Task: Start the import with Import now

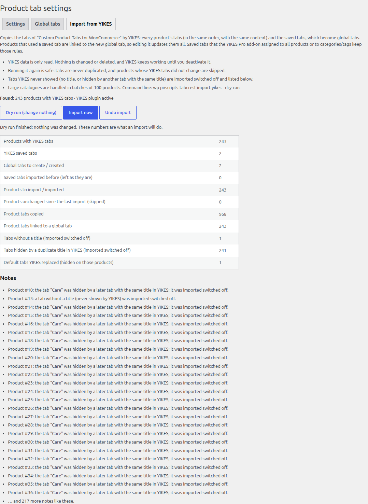Action: (81, 113)
